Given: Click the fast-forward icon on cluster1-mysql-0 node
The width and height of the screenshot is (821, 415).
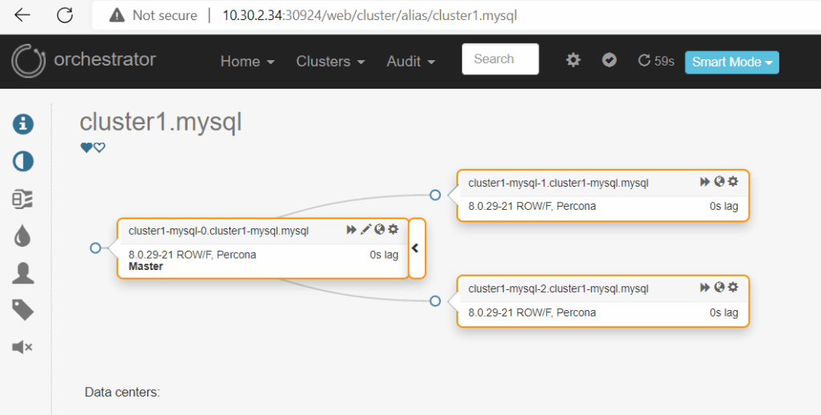Looking at the screenshot, I should pos(351,229).
